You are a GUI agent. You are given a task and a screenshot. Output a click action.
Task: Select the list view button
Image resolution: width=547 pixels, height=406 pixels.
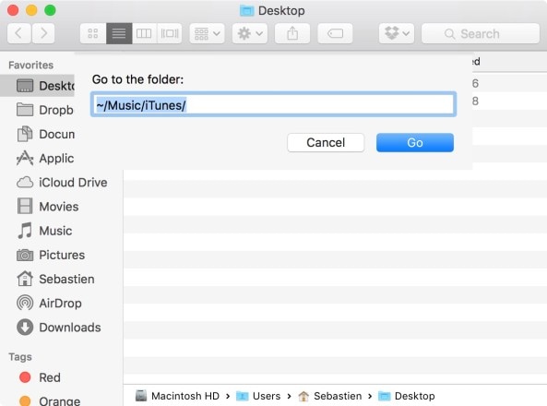119,33
